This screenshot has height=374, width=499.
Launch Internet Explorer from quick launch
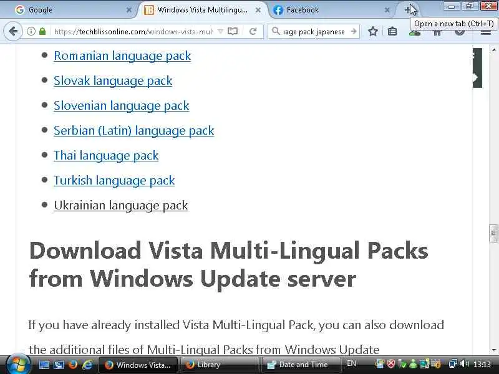tap(87, 365)
